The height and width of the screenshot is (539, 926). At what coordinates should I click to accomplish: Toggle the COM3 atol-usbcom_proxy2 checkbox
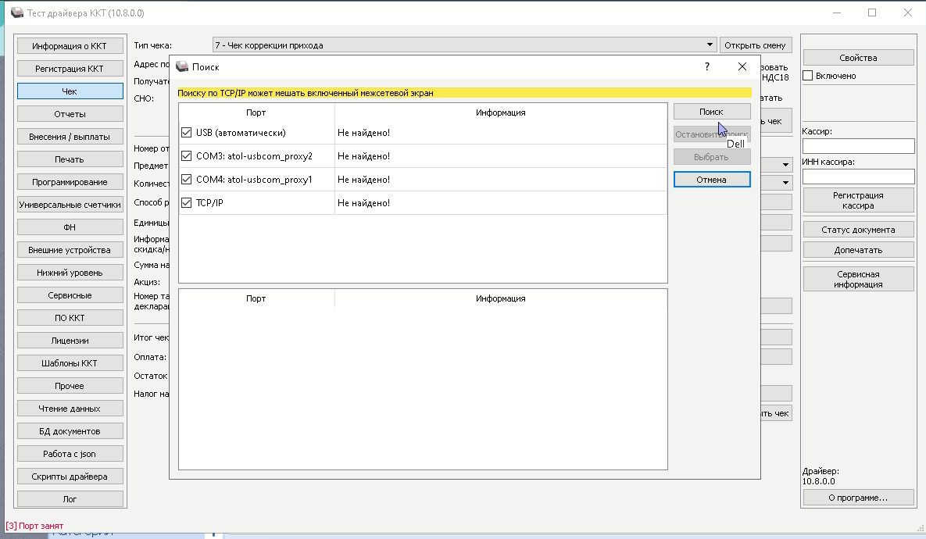(187, 156)
